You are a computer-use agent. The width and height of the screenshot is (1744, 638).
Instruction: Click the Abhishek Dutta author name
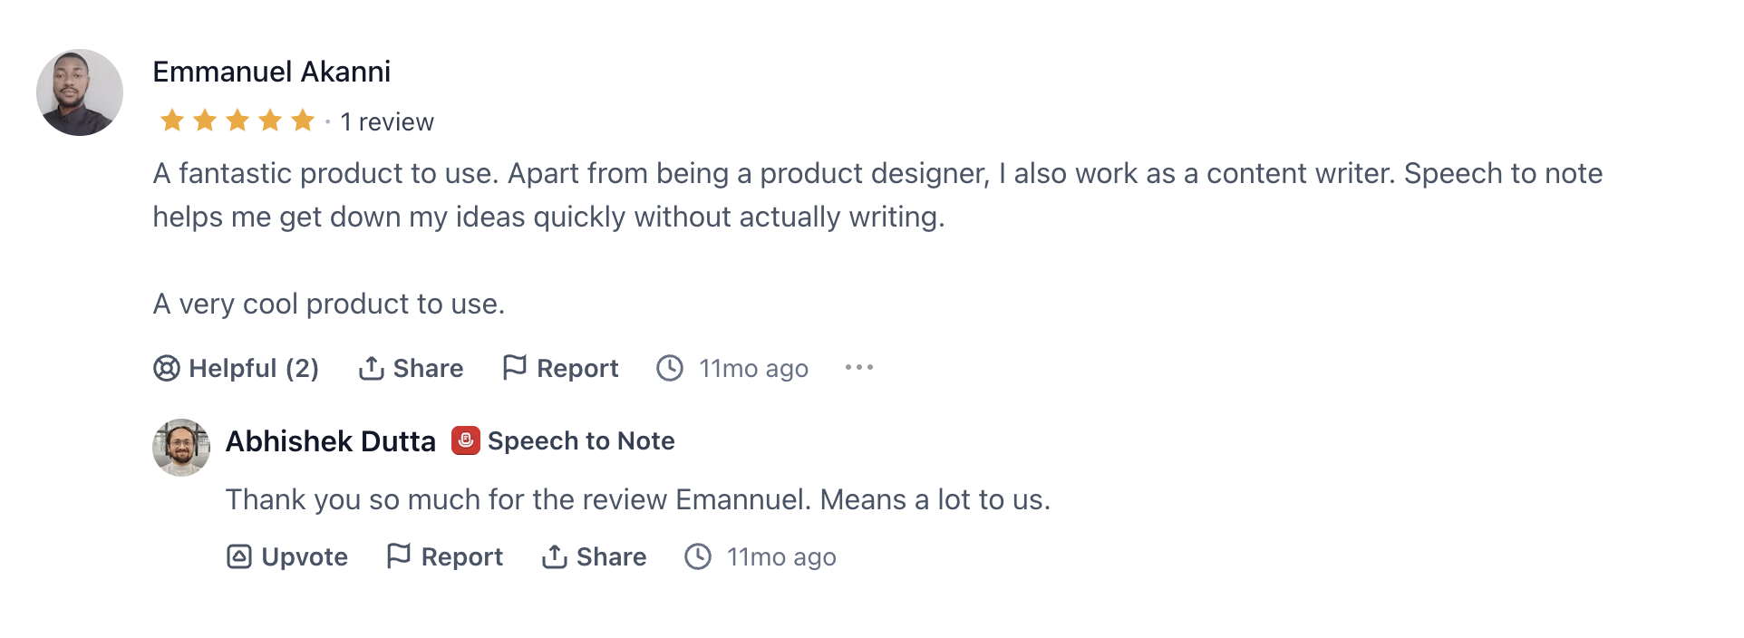point(330,441)
